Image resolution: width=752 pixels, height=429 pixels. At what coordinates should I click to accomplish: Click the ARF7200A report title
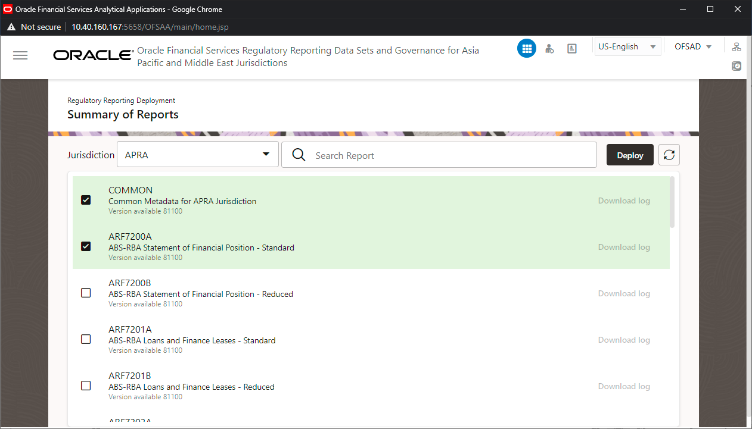pos(130,237)
